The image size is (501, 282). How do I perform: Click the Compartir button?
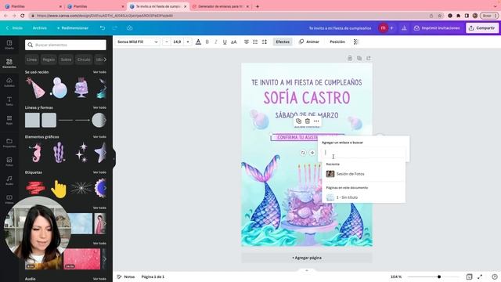[x=482, y=28]
